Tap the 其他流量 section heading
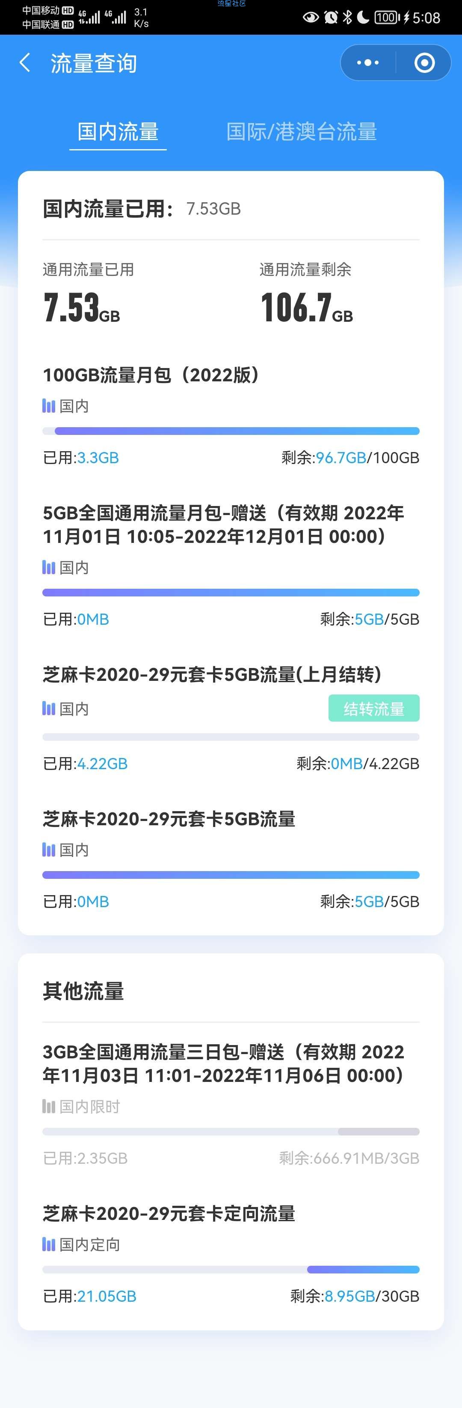This screenshot has width=462, height=1408. (x=83, y=991)
